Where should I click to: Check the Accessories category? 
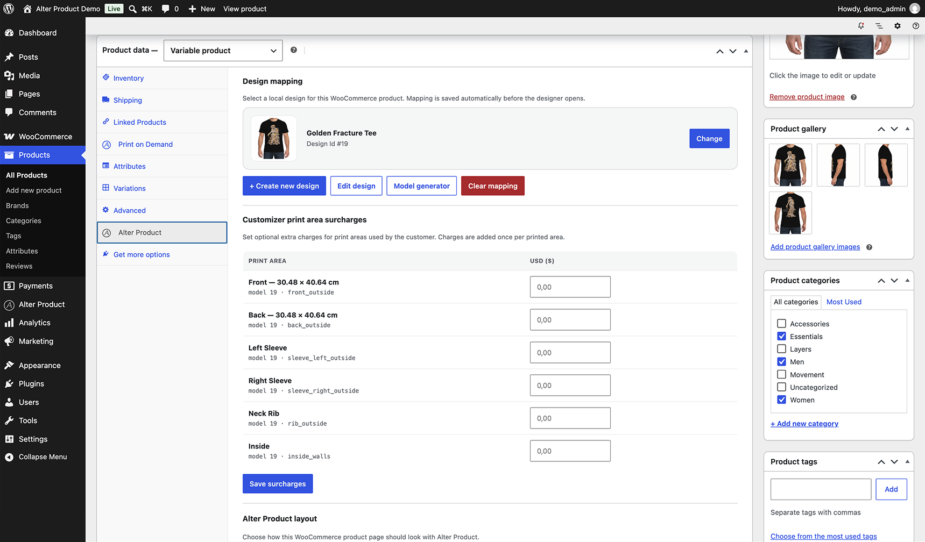click(782, 324)
